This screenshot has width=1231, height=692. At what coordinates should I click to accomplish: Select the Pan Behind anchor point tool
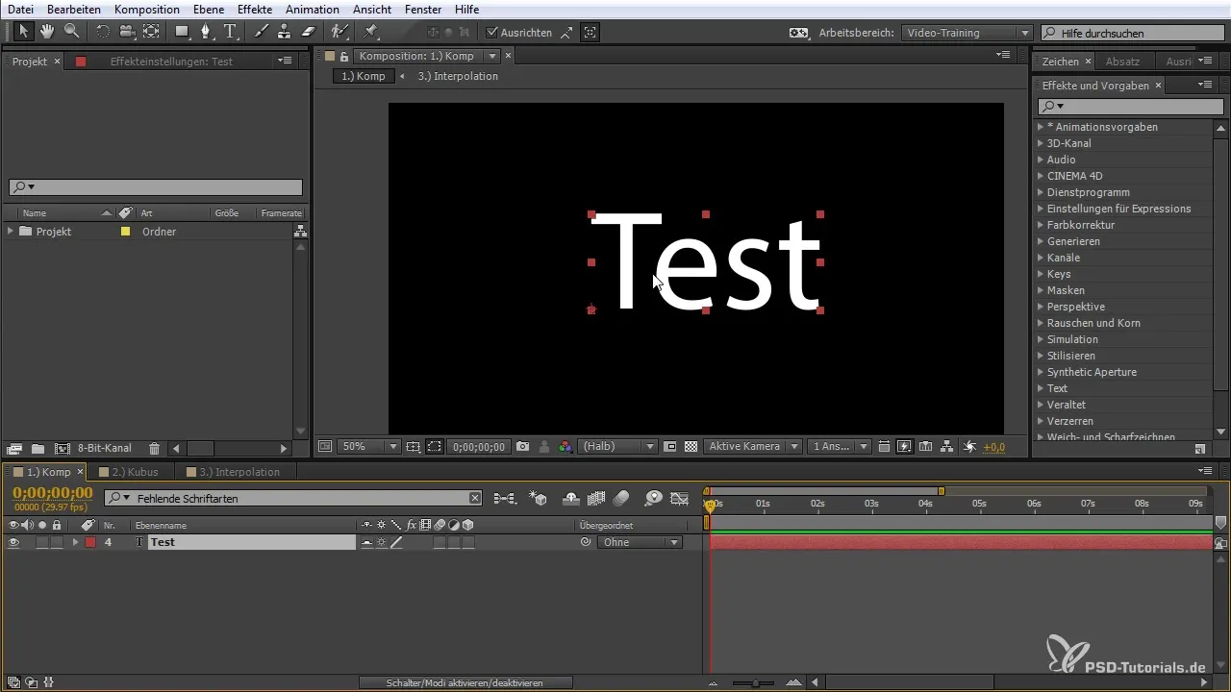[x=152, y=32]
